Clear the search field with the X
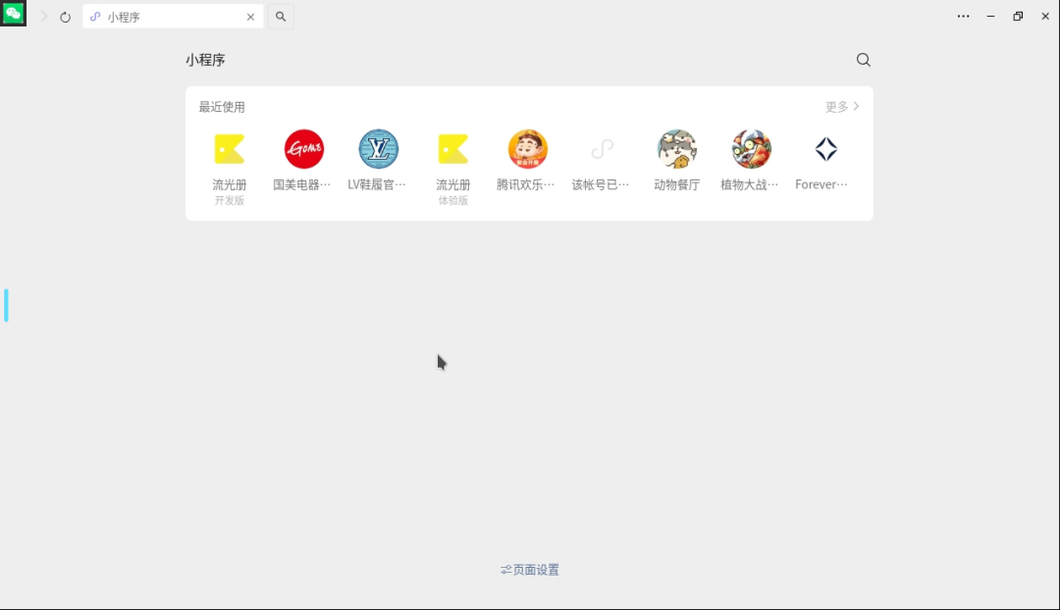The width and height of the screenshot is (1060, 610). point(250,17)
